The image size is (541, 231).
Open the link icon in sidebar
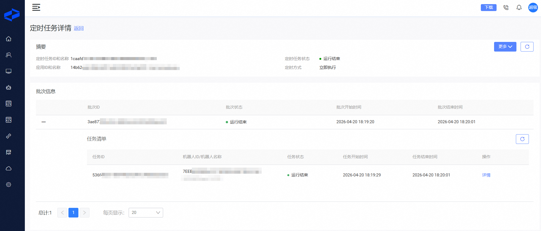point(9,136)
